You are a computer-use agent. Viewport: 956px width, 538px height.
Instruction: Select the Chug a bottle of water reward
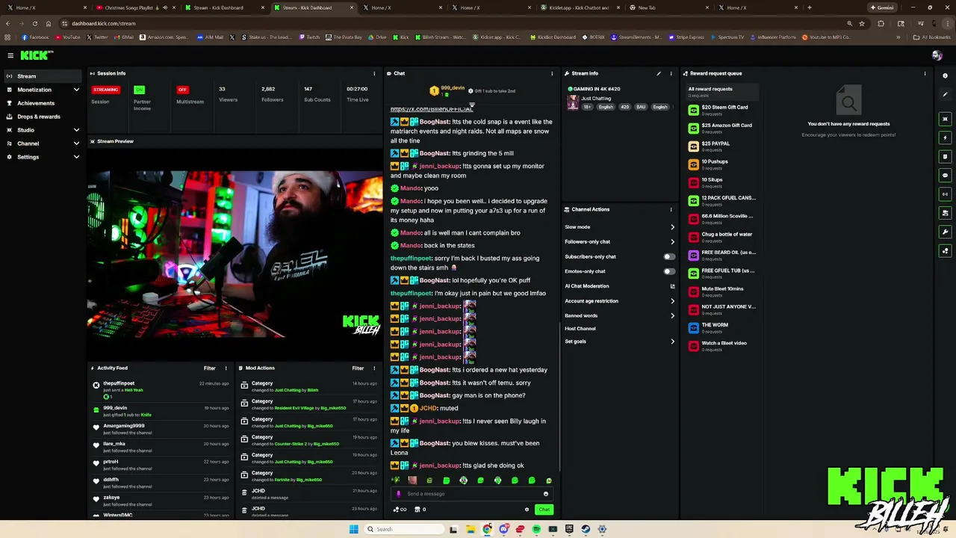tap(721, 237)
